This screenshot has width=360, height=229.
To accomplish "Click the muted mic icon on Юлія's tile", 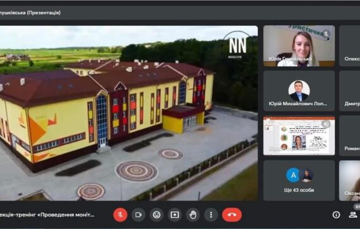I will pyautogui.click(x=326, y=34).
